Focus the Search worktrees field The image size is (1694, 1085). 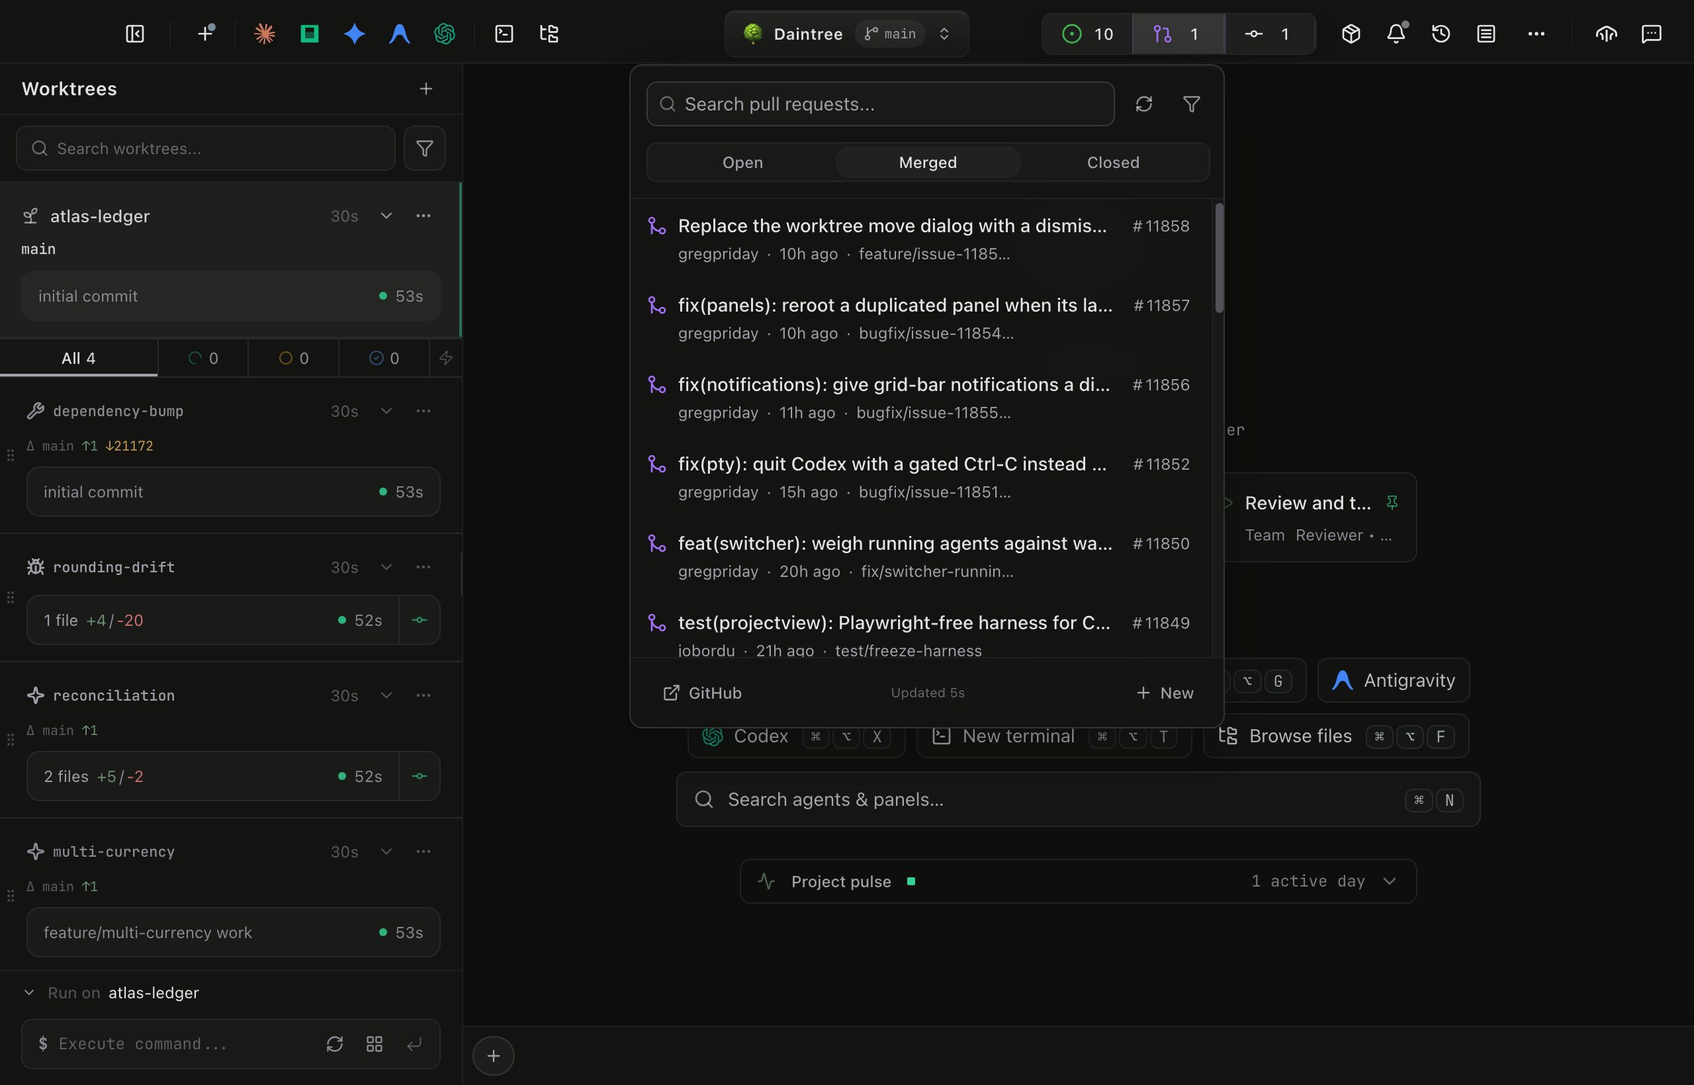coord(206,148)
